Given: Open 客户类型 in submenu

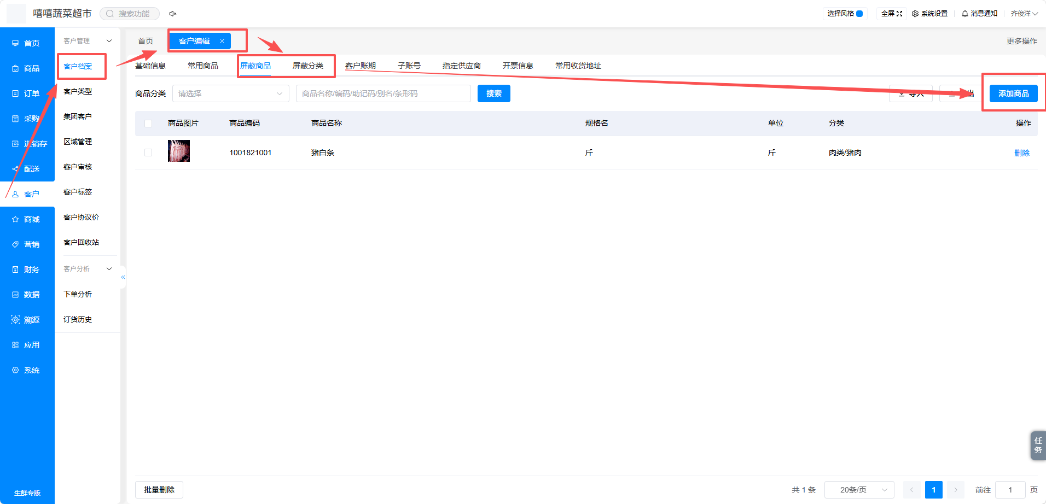Looking at the screenshot, I should (78, 91).
